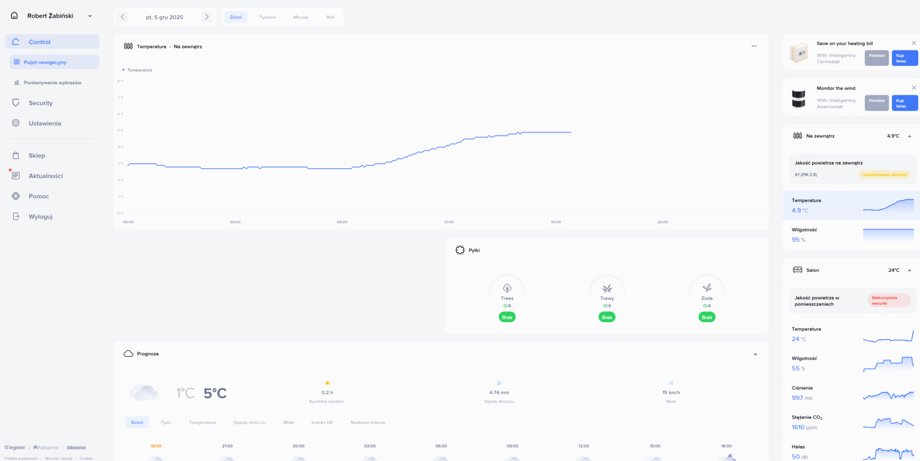This screenshot has width=920, height=461.
Task: Open the Security section shield icon
Action: (16, 103)
